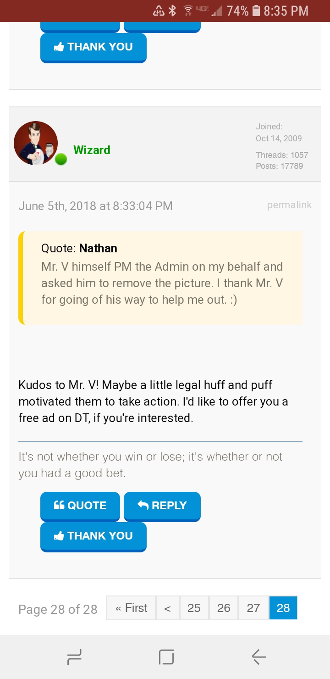Image resolution: width=330 pixels, height=679 pixels.
Task: Tap the upper Thank You button
Action: click(93, 47)
